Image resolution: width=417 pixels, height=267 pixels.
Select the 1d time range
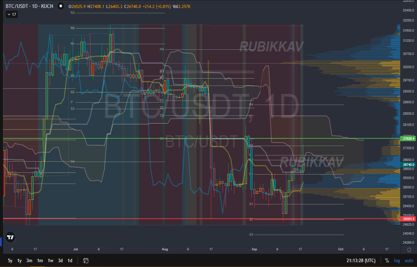[70, 260]
